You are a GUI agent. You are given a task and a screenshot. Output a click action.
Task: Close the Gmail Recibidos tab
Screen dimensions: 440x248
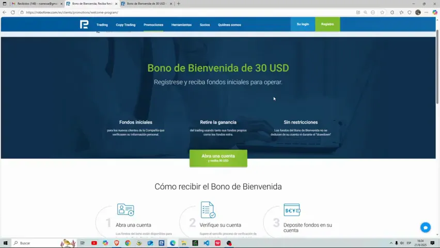[61, 4]
